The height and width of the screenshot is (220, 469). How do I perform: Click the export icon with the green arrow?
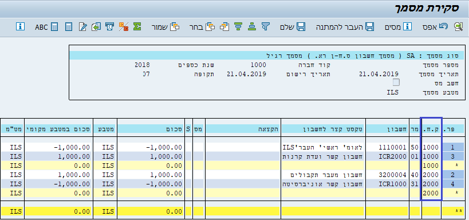coord(96,26)
